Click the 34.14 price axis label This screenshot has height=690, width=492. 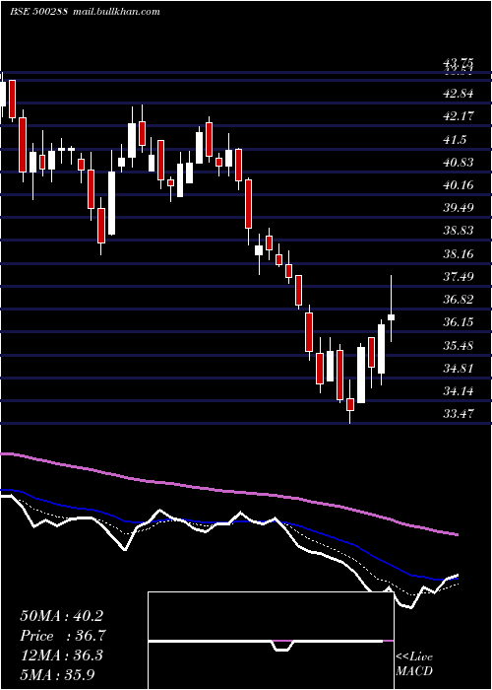point(459,390)
